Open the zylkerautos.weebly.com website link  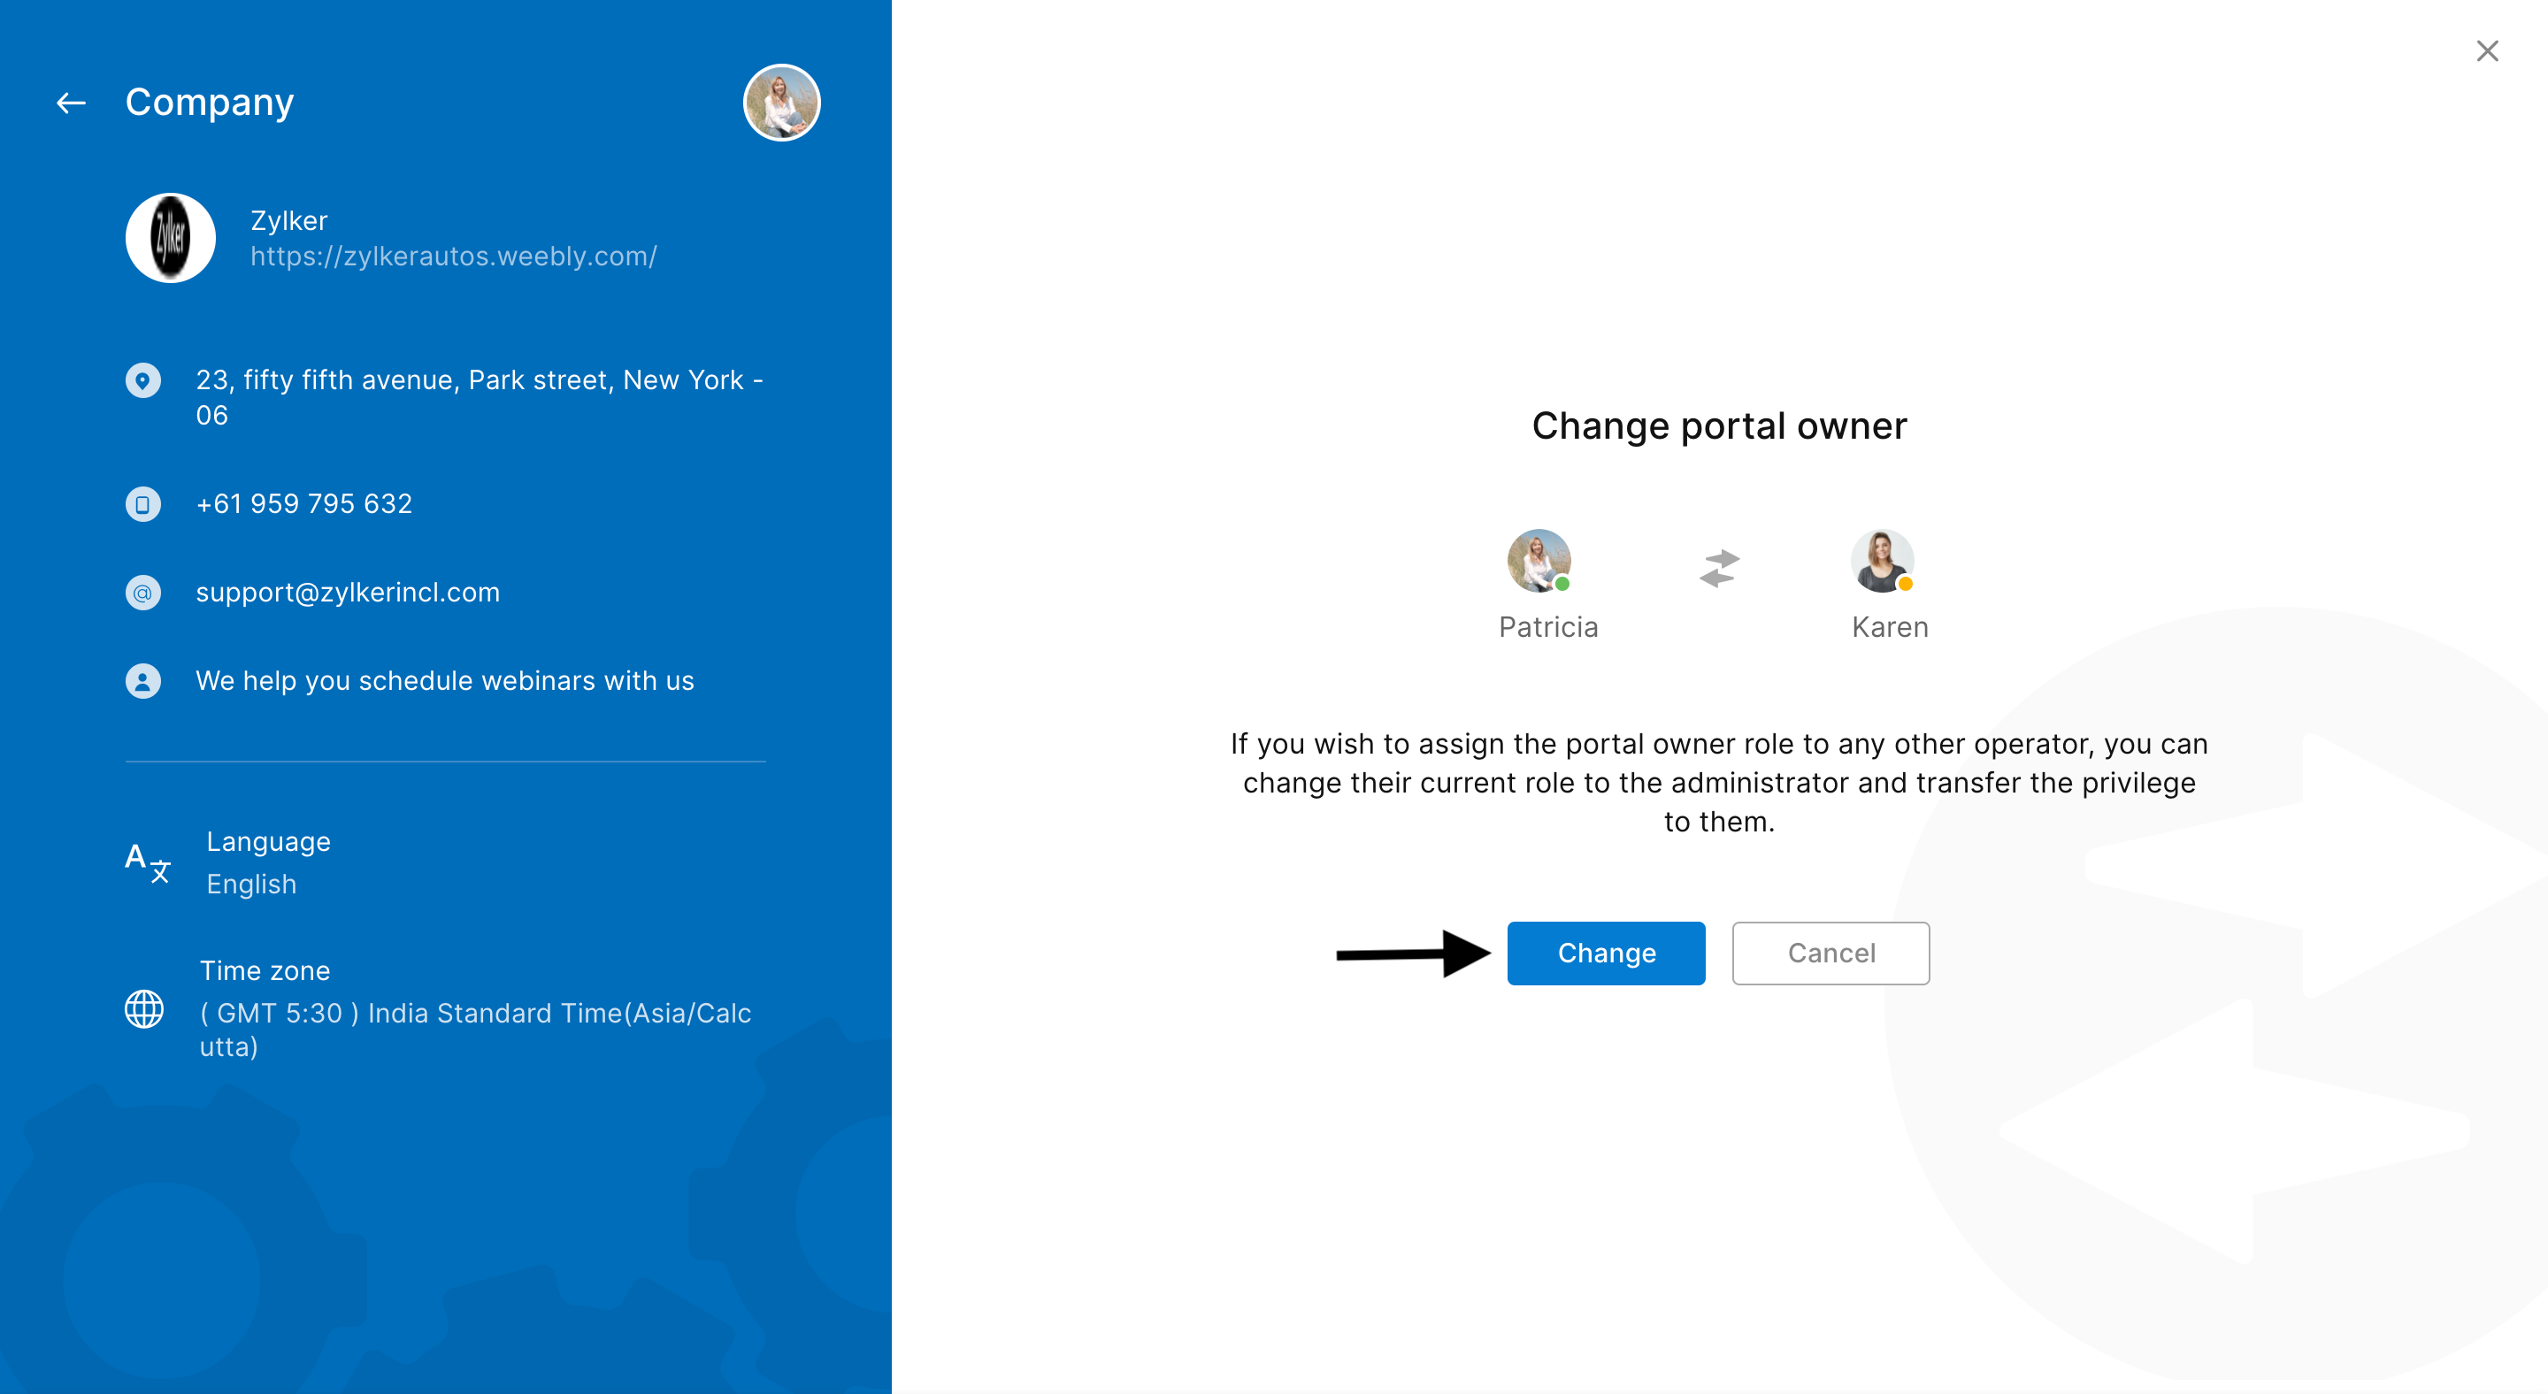coord(453,256)
